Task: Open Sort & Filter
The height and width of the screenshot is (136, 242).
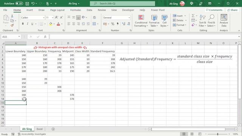Action: 202,21
